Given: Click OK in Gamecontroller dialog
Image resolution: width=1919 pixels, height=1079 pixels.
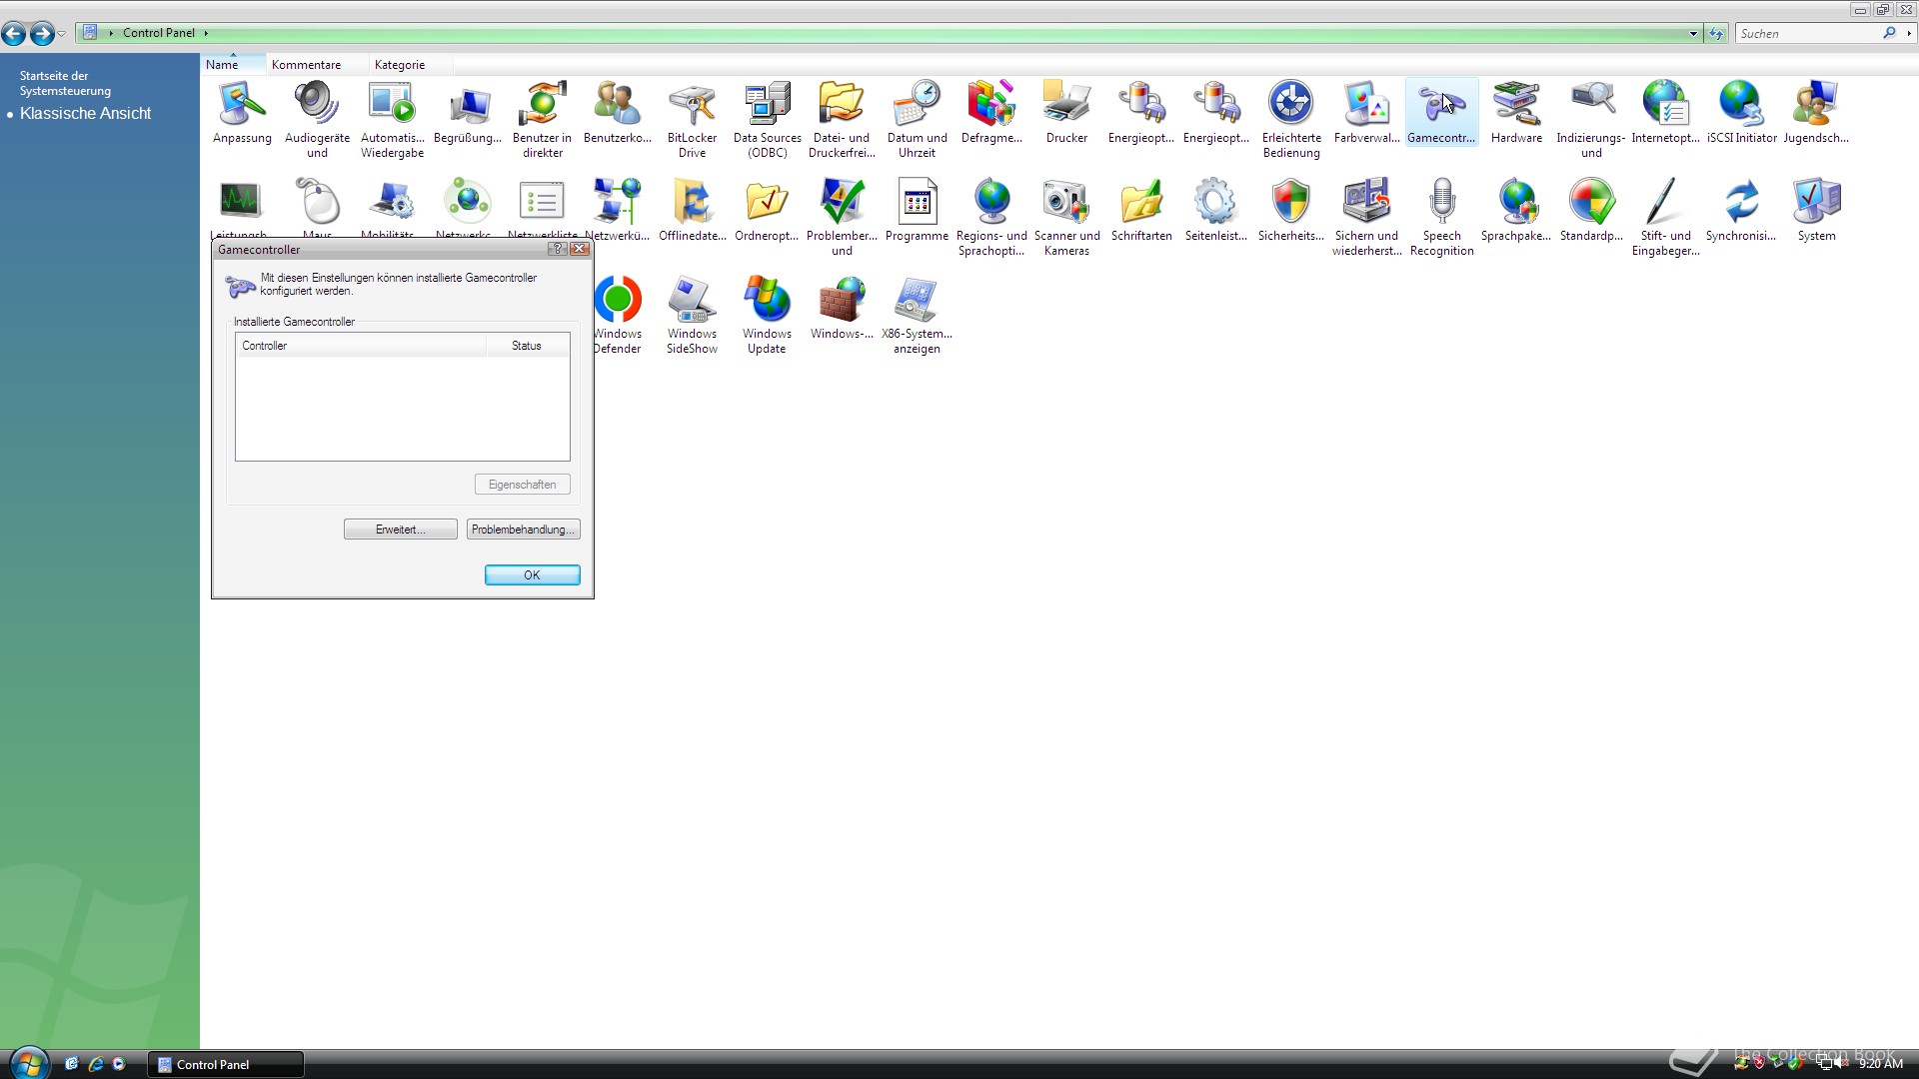Looking at the screenshot, I should [532, 575].
